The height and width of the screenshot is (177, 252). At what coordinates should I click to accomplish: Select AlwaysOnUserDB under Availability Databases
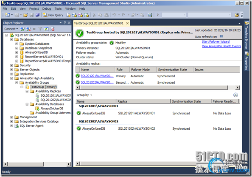click(x=52, y=109)
